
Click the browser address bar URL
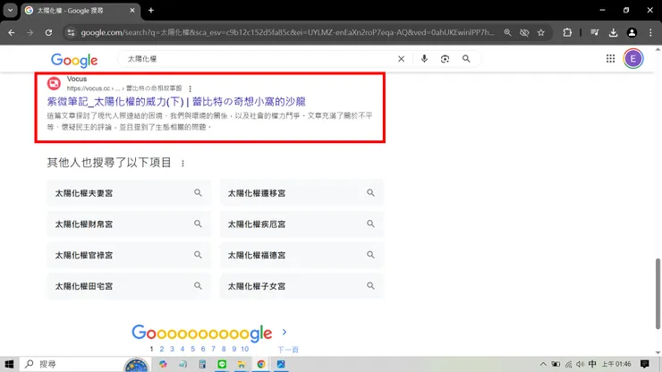(x=287, y=32)
